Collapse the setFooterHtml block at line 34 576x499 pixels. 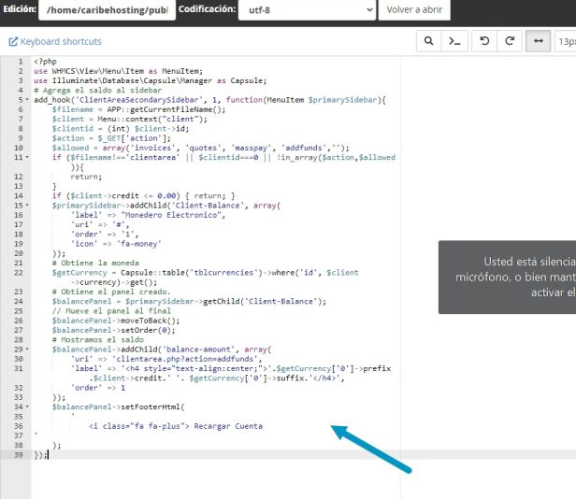point(28,406)
